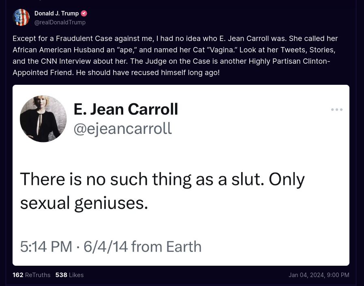Viewport: 364px width, 286px height.
Task: Click the "sexual geniuses." line of the tweet
Action: 84,203
